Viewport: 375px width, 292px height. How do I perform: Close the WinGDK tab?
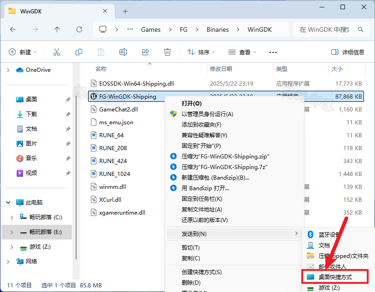(105, 11)
